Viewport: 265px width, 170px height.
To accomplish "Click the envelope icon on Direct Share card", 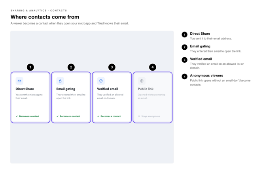I will coord(19,81).
